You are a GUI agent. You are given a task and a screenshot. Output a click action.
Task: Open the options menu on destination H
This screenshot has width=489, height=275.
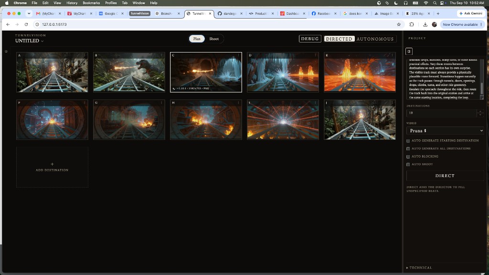click(239, 103)
